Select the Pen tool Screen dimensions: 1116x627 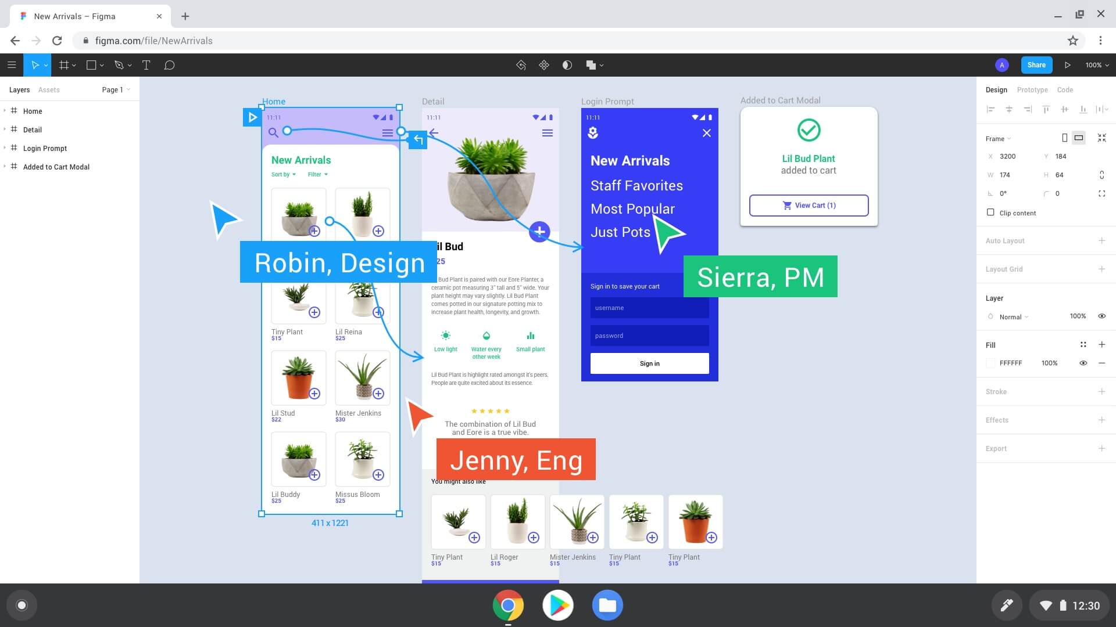pos(119,65)
